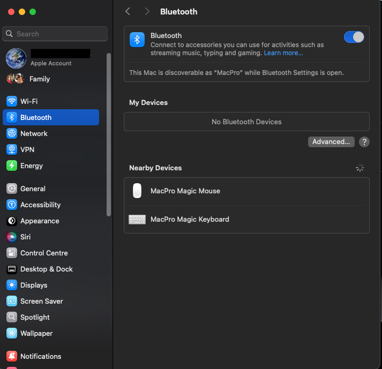The height and width of the screenshot is (369, 382).
Task: Click the discoverable as MacPro text
Action: (x=236, y=73)
